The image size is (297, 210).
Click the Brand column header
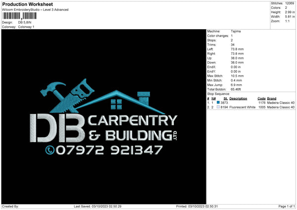click(272, 99)
